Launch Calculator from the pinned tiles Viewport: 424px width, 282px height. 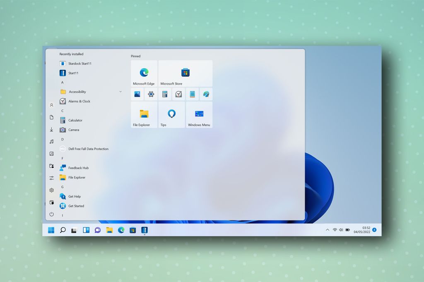[165, 94]
